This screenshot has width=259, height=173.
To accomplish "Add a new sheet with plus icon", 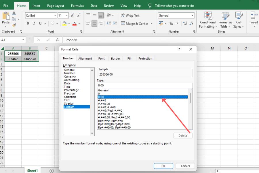I will [x=52, y=171].
